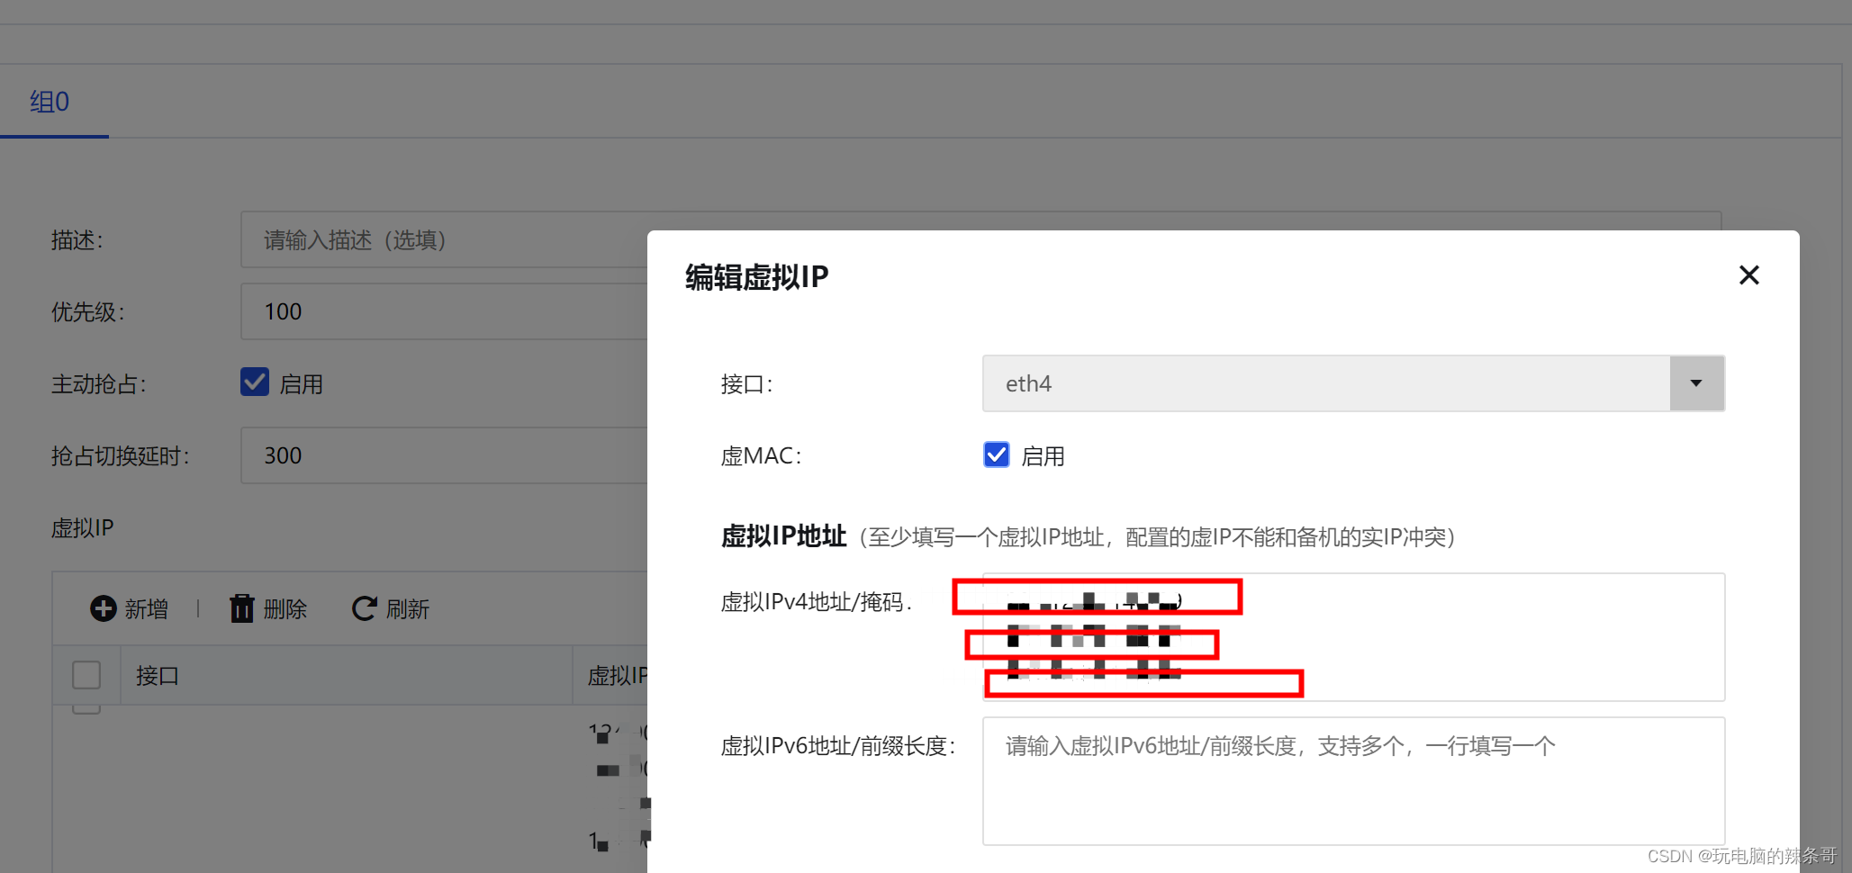The height and width of the screenshot is (873, 1852).
Task: Click the 刷新 refresh icon
Action: (364, 608)
